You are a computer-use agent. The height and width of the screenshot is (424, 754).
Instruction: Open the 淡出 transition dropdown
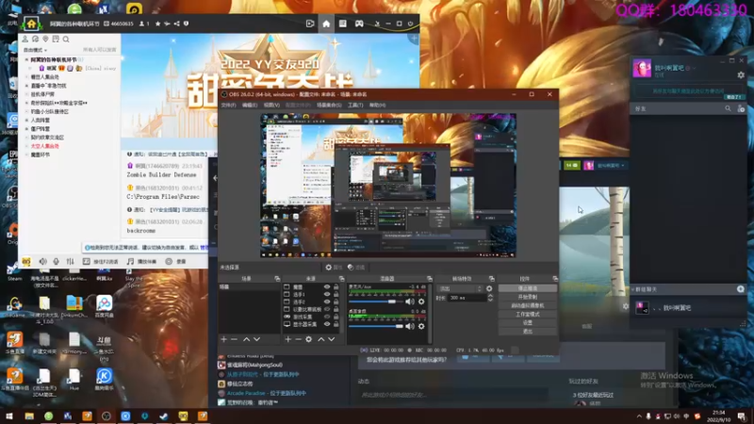coord(459,289)
